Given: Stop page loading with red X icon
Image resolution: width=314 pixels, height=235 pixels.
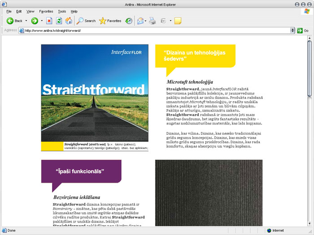Looking at the screenshot, I should click(x=49, y=21).
